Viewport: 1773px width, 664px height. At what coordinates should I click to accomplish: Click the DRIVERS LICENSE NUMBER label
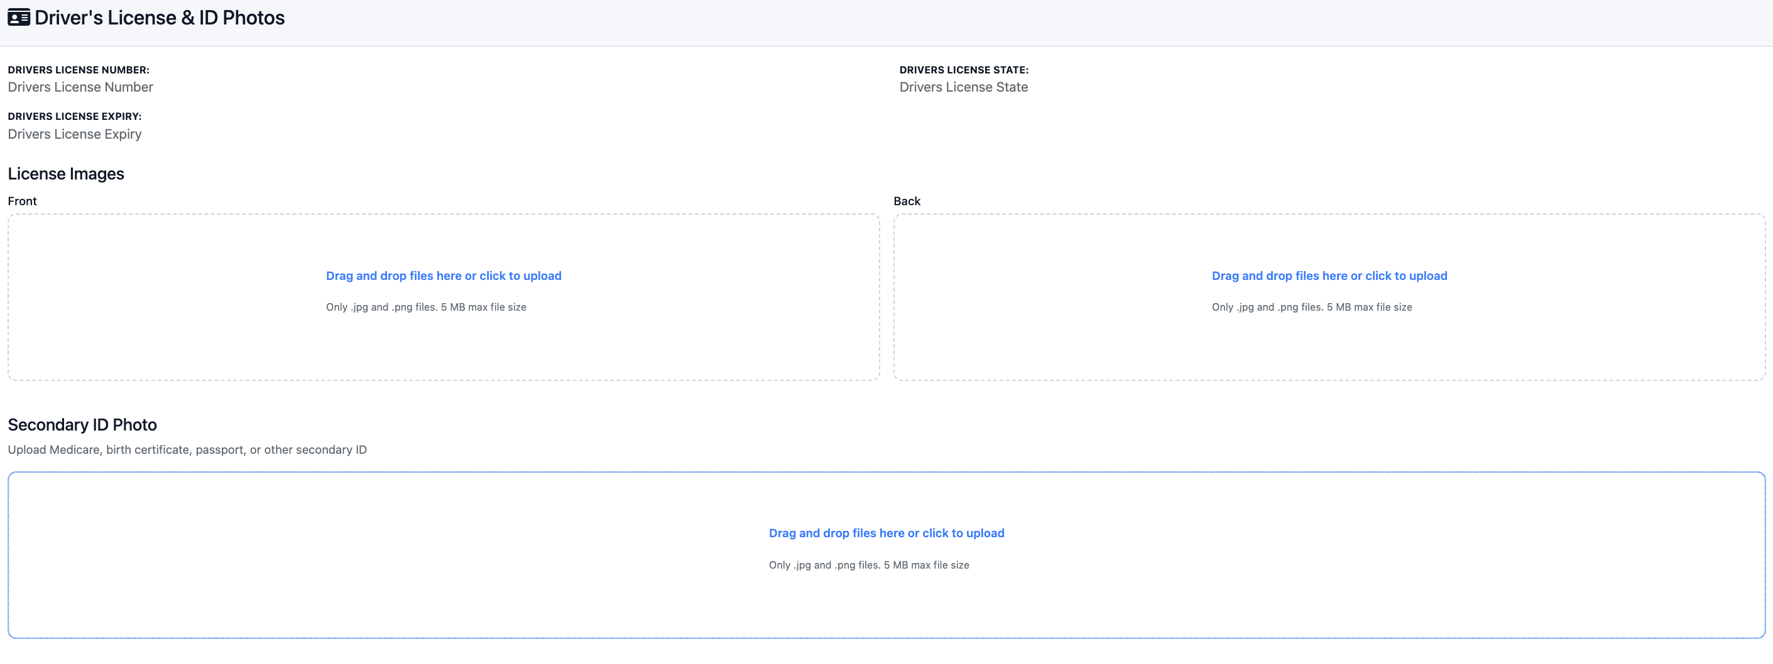tap(79, 70)
